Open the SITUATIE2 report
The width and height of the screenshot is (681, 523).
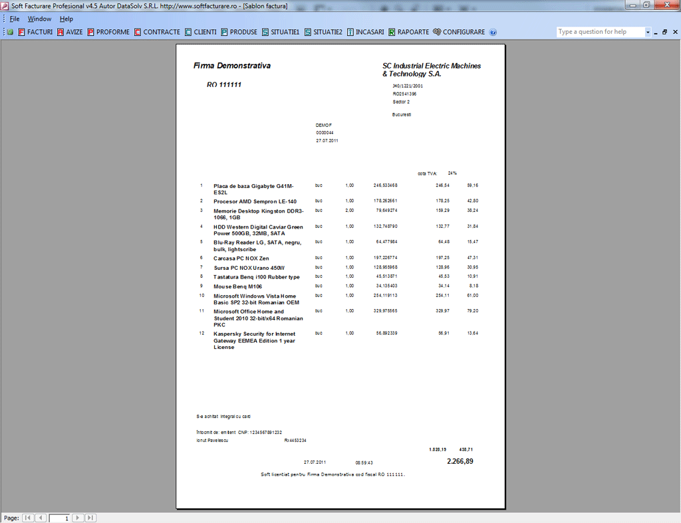pyautogui.click(x=323, y=32)
